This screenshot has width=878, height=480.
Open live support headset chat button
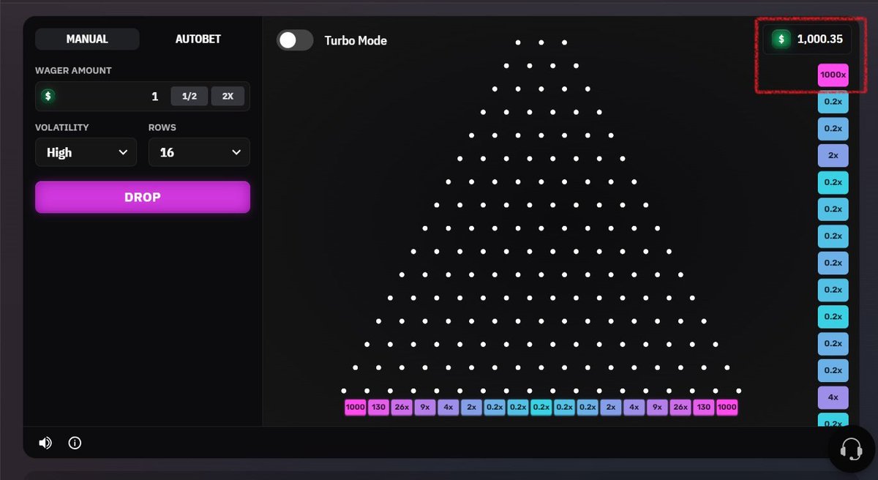tap(852, 449)
